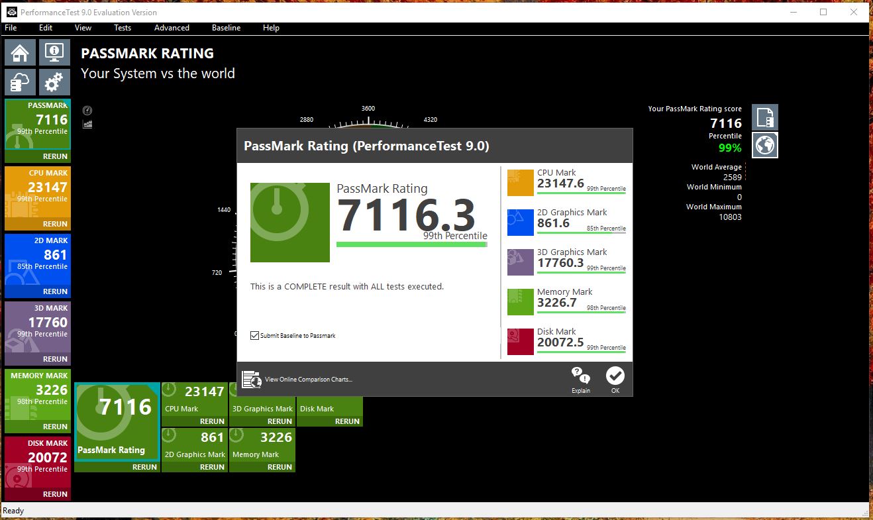Select the CPU Mark 23147 sidebar tile
Image resolution: width=873 pixels, height=520 pixels.
[x=38, y=192]
